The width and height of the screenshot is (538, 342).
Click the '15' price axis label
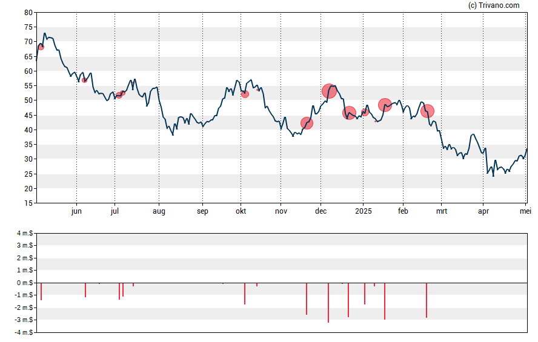tap(28, 203)
